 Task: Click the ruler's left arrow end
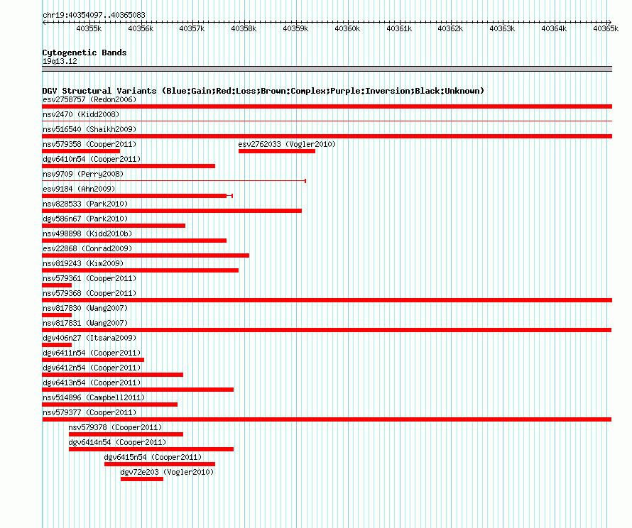tap(44, 22)
